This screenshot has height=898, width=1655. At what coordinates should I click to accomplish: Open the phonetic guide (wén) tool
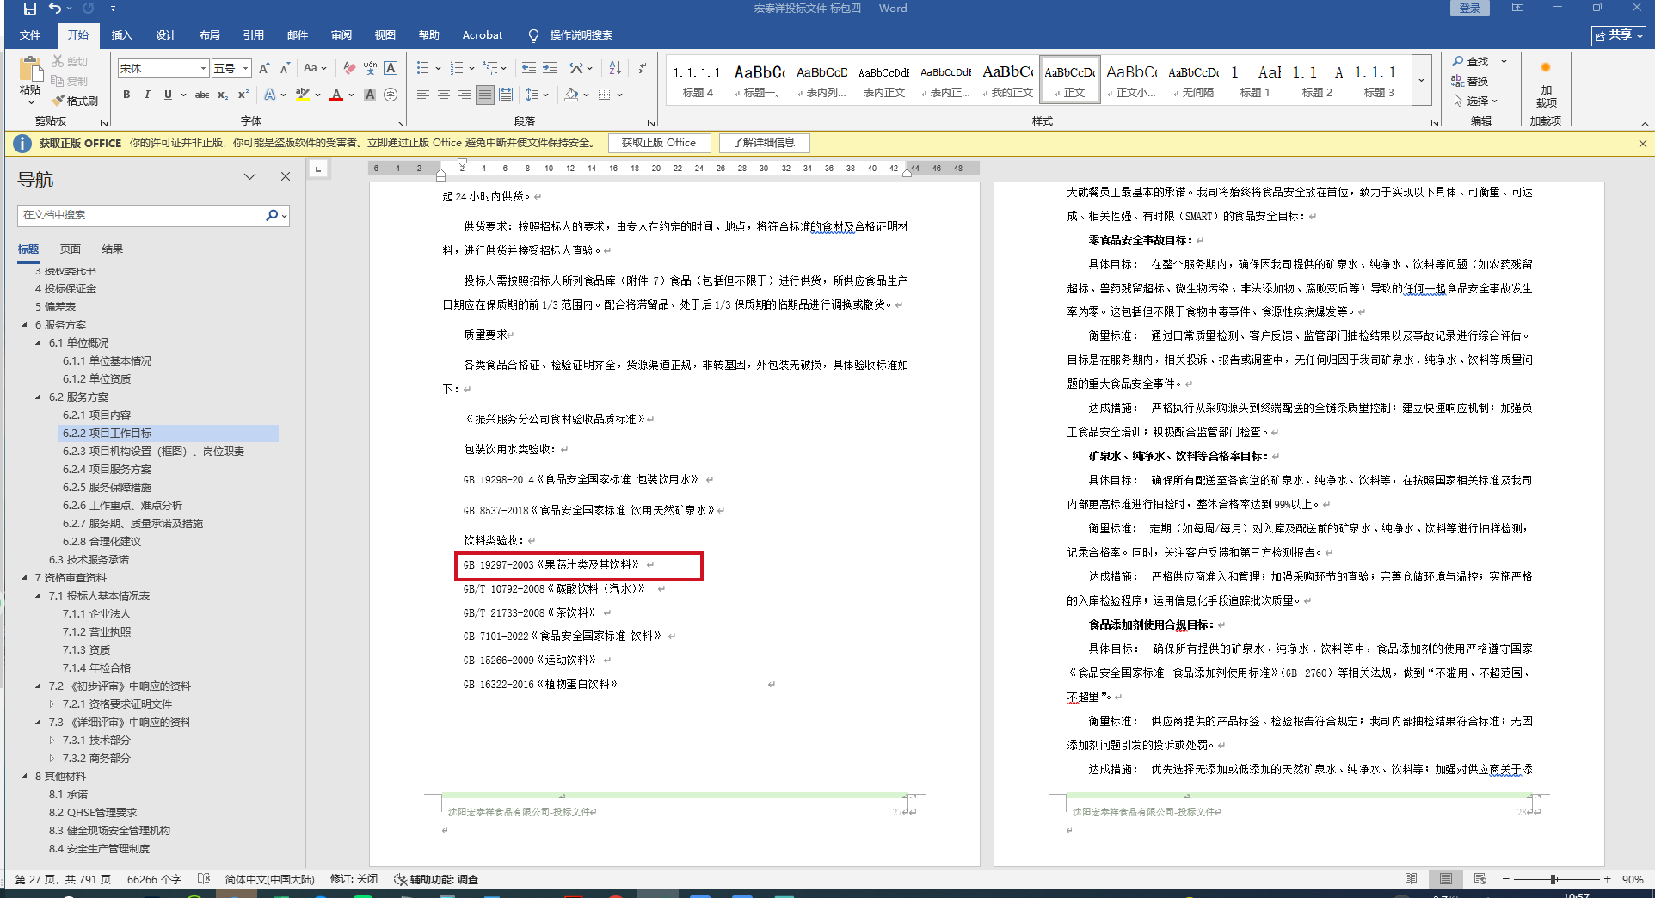370,68
